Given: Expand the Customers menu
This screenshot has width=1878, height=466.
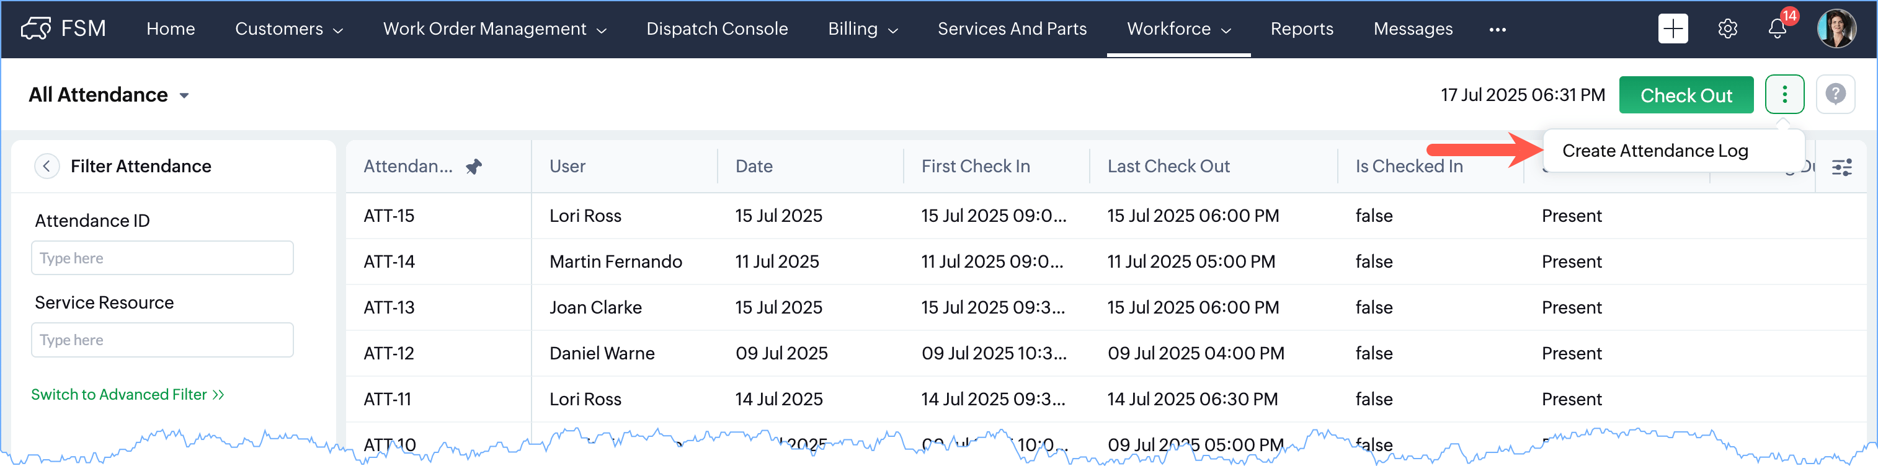Looking at the screenshot, I should [288, 29].
